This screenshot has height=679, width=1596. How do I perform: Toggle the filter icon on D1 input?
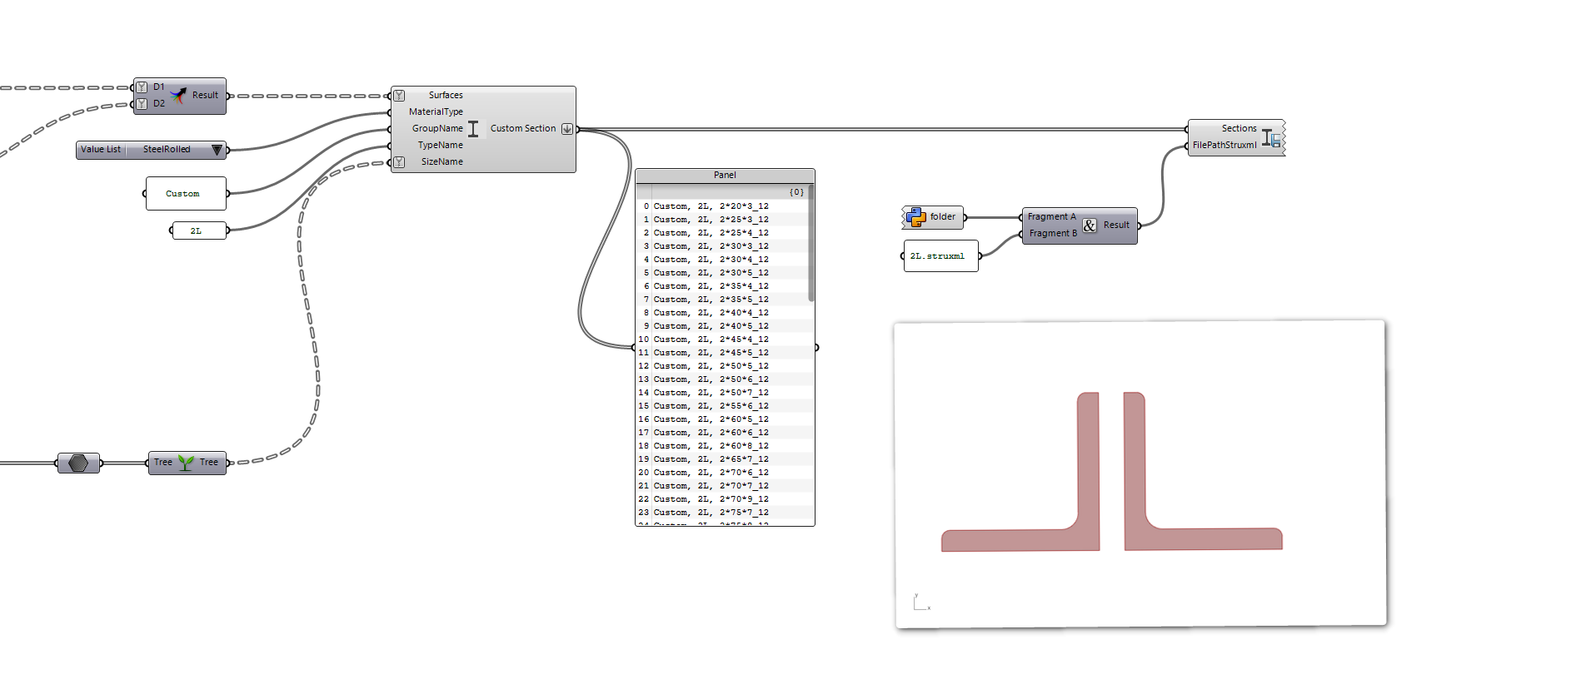coord(142,87)
